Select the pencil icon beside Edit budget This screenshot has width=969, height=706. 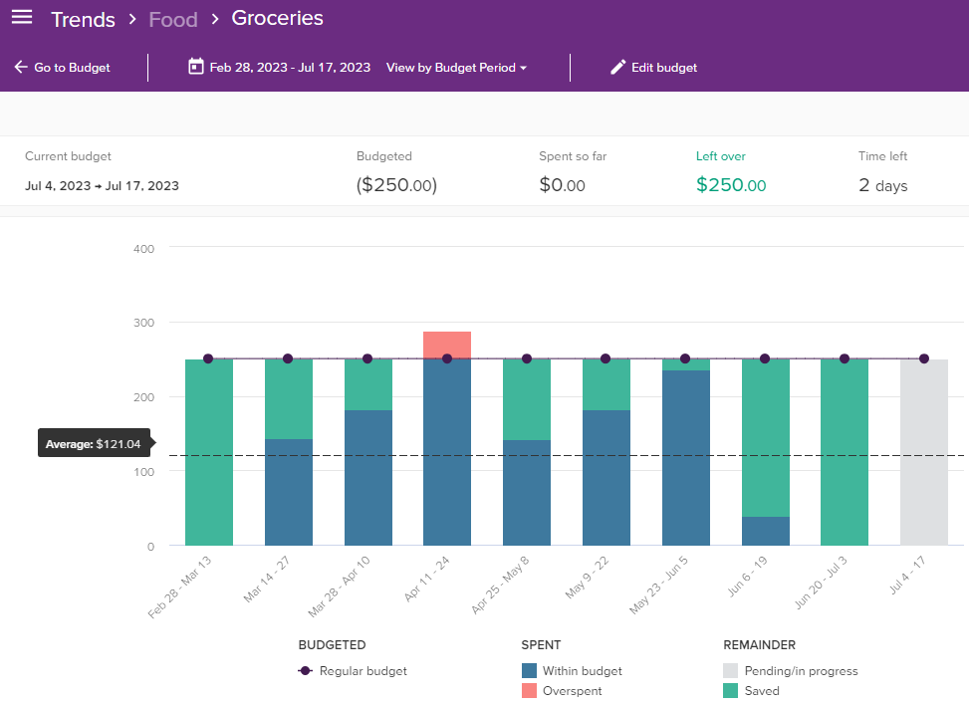click(615, 67)
